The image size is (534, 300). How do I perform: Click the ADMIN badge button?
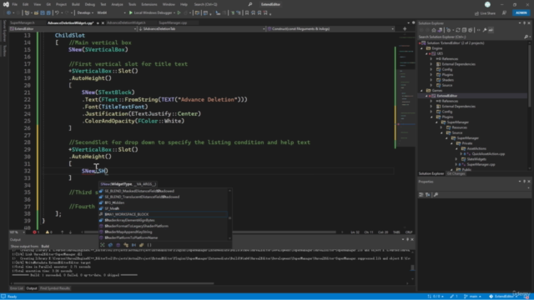click(521, 13)
